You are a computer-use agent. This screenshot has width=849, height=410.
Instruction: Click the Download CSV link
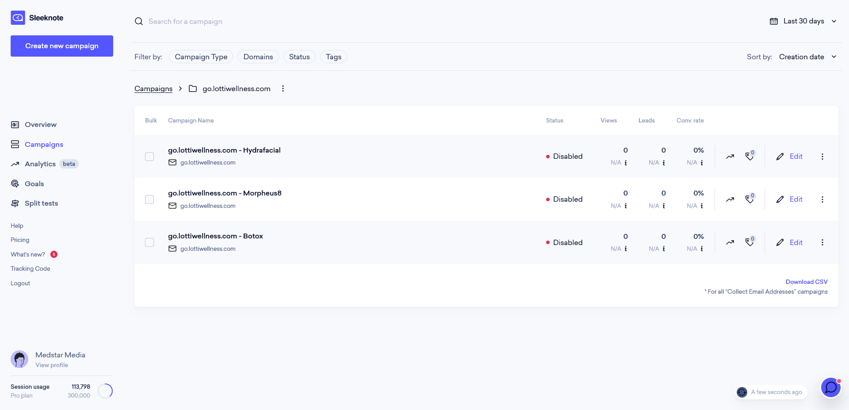[807, 282]
